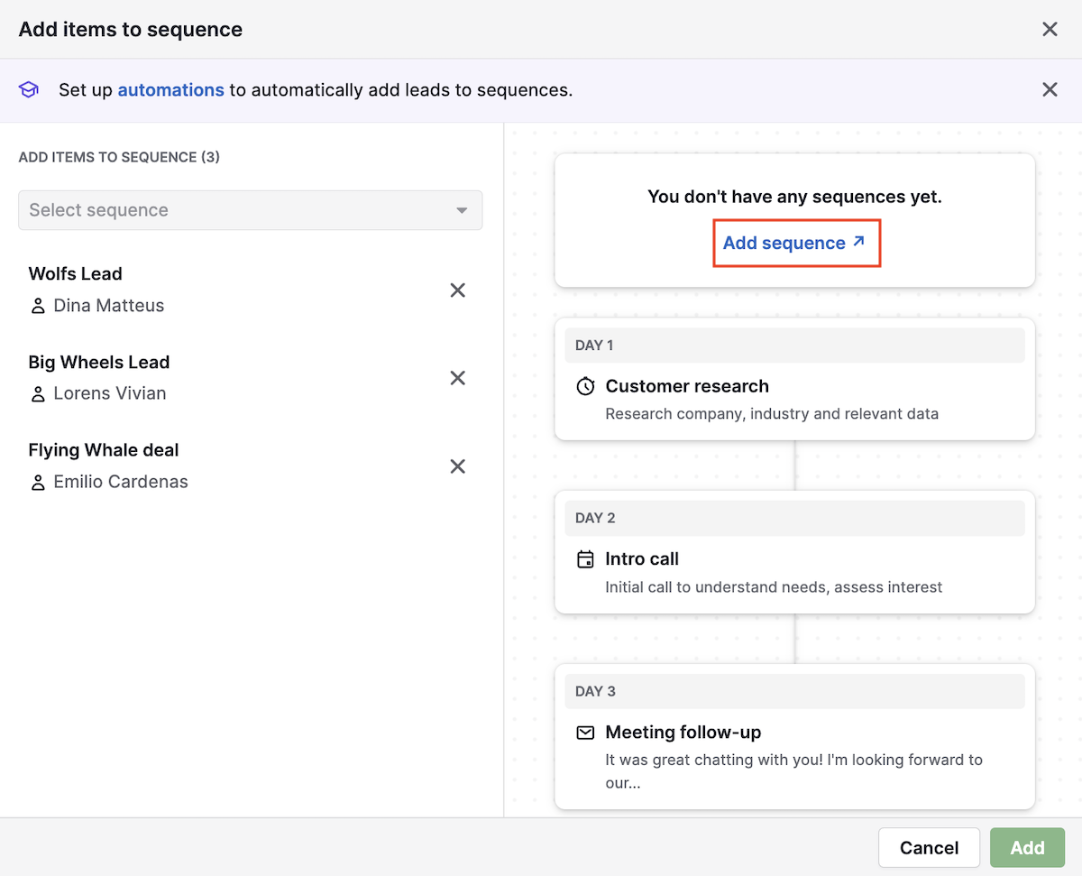Open the automations link in the banner

170,89
